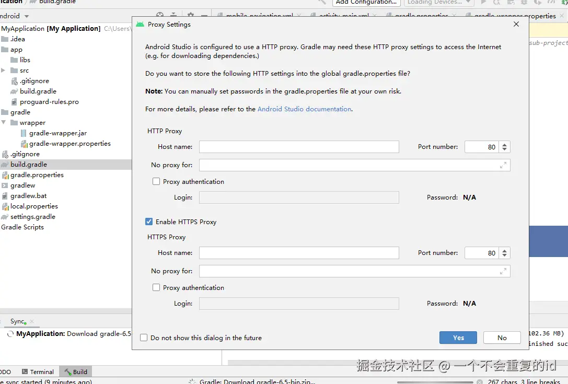Viewport: 568px width, 384px height.
Task: Uncheck Enable HTTPS Proxy
Action: pyautogui.click(x=149, y=222)
